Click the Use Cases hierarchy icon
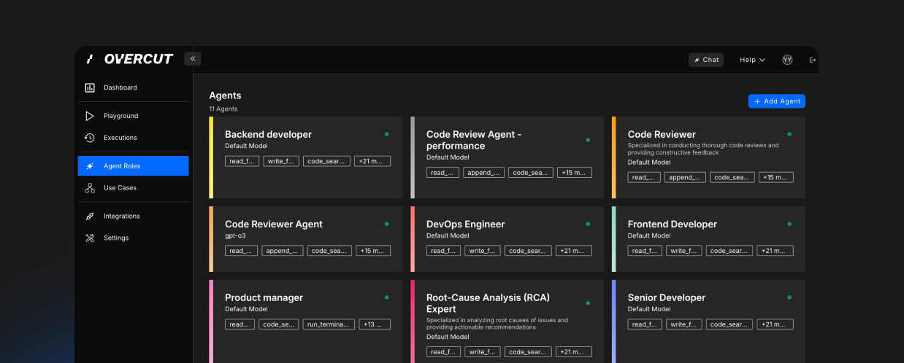This screenshot has width=904, height=363. [x=90, y=188]
